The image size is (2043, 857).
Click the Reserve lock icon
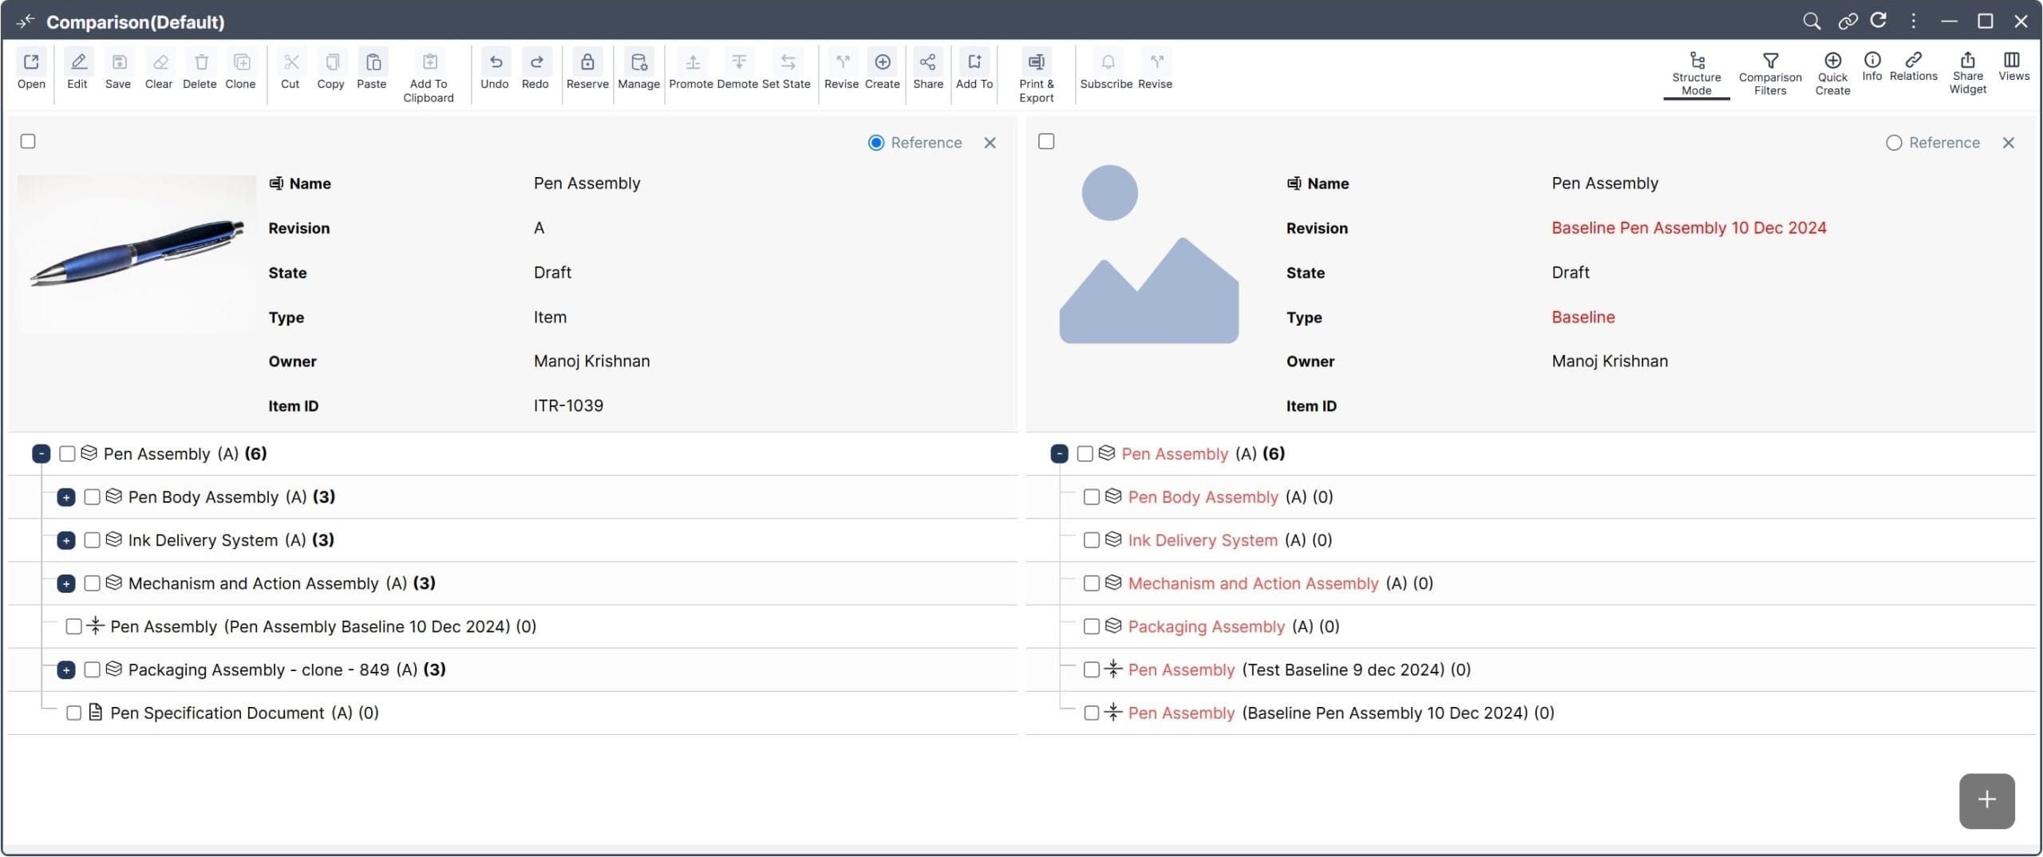587,62
